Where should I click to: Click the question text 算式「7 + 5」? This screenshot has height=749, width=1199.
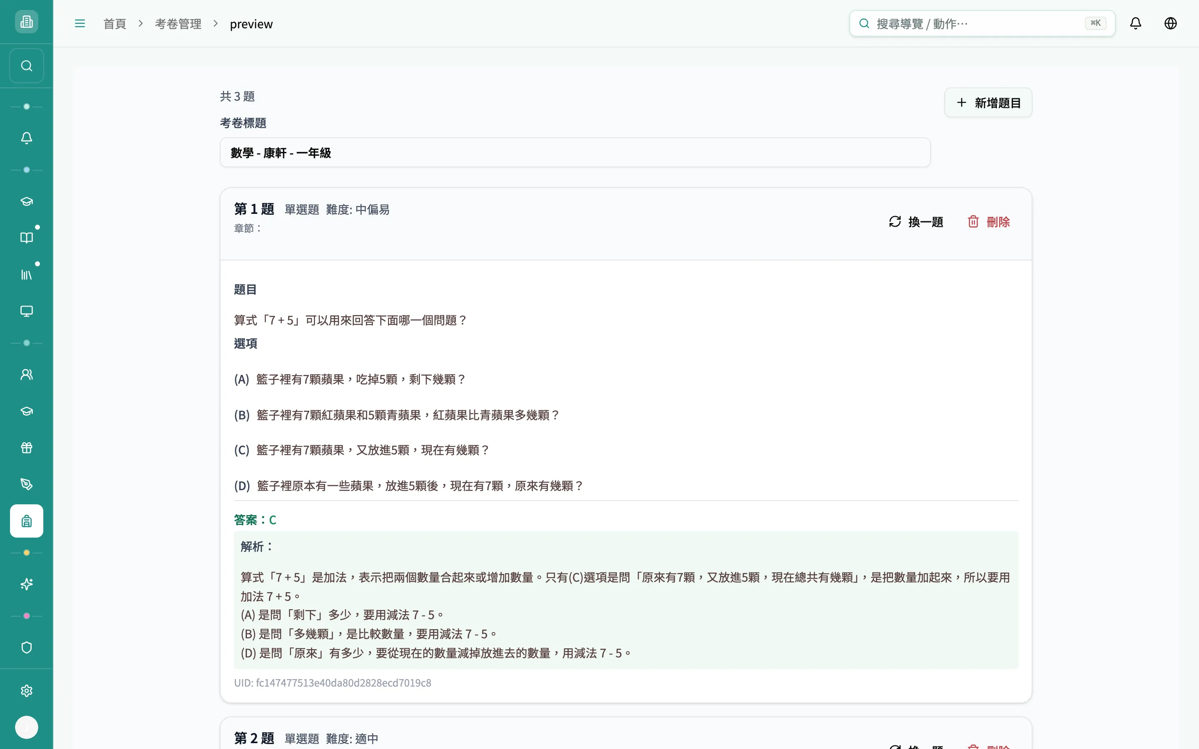(x=350, y=320)
